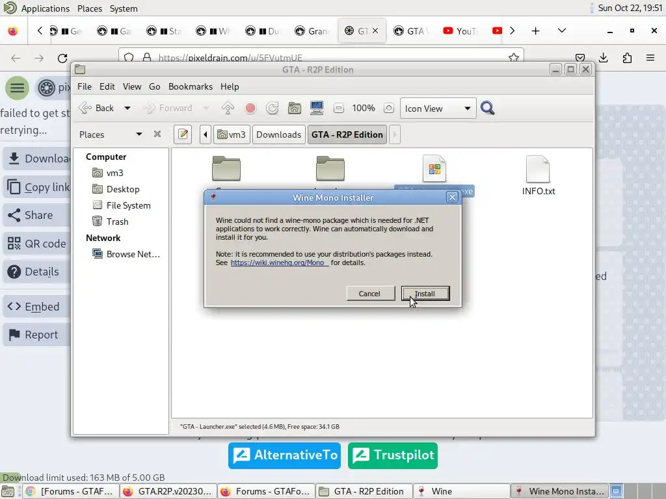Click the search magnifier icon in file manager
The width and height of the screenshot is (666, 499).
pyautogui.click(x=488, y=109)
